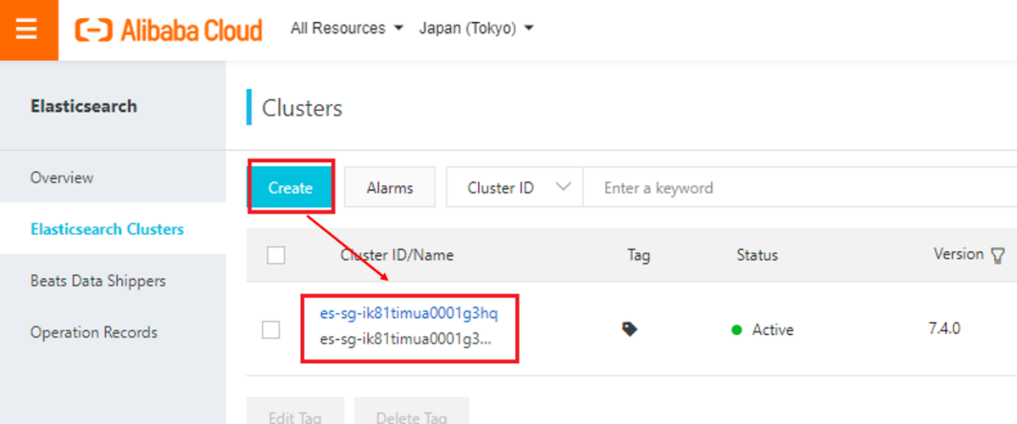Open Operation Records in the sidebar

tap(94, 332)
